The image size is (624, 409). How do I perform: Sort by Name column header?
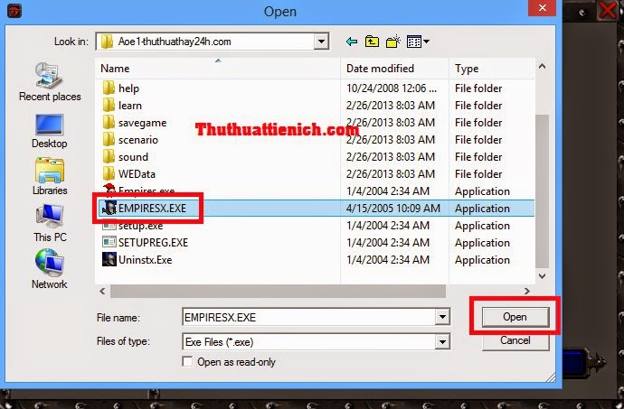click(x=218, y=69)
